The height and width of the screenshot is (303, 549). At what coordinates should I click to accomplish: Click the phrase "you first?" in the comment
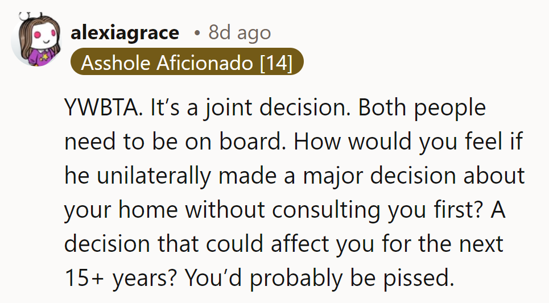tap(430, 210)
